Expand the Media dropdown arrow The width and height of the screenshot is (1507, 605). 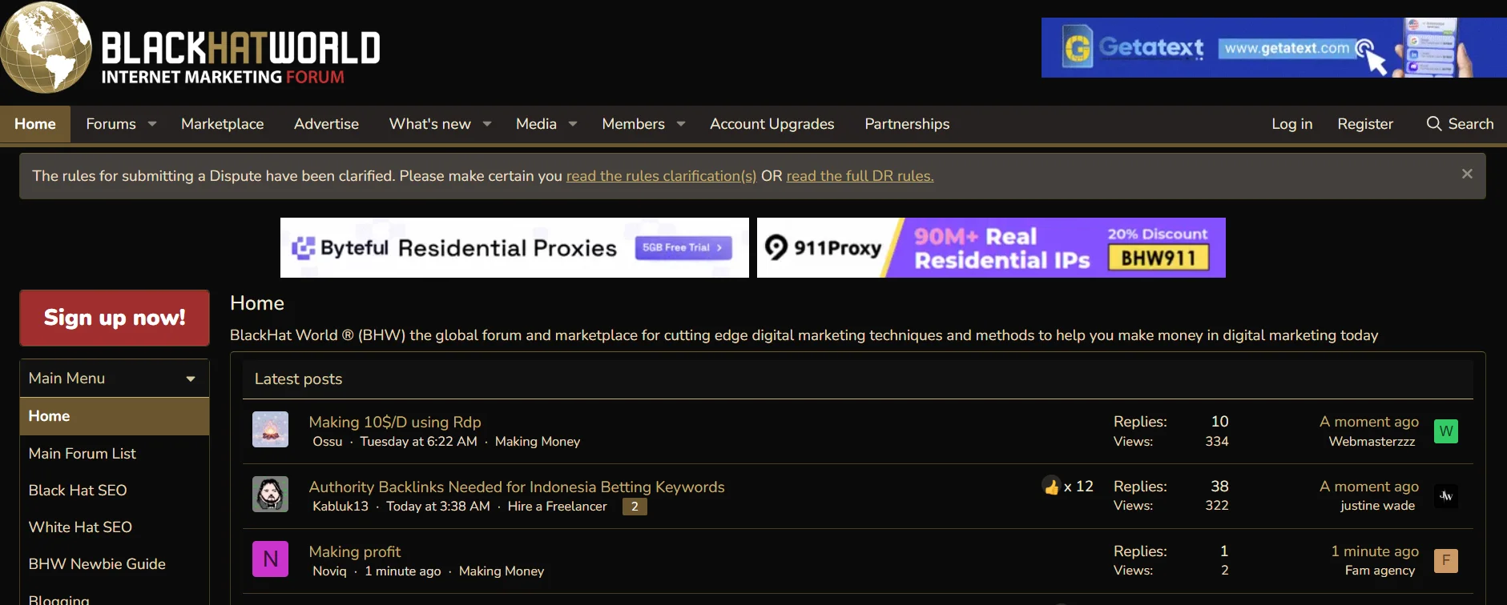(x=573, y=124)
